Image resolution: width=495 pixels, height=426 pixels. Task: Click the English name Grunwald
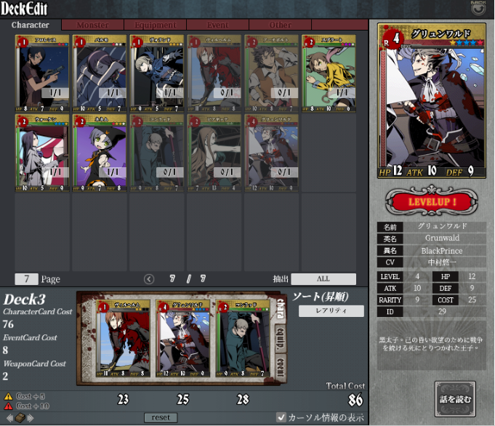[x=442, y=238]
